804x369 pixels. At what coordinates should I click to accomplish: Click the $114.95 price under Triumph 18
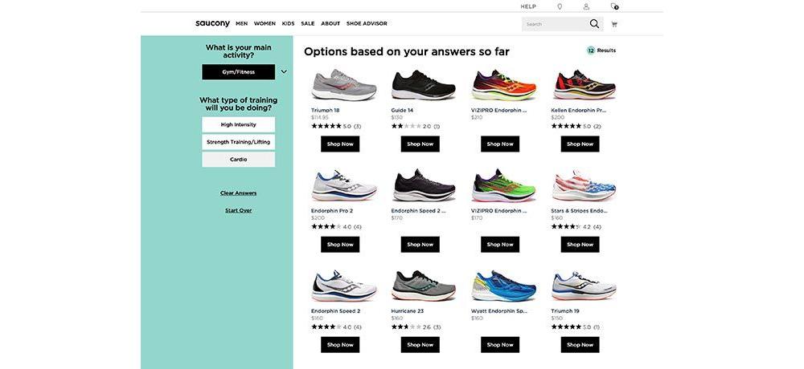[x=319, y=118]
